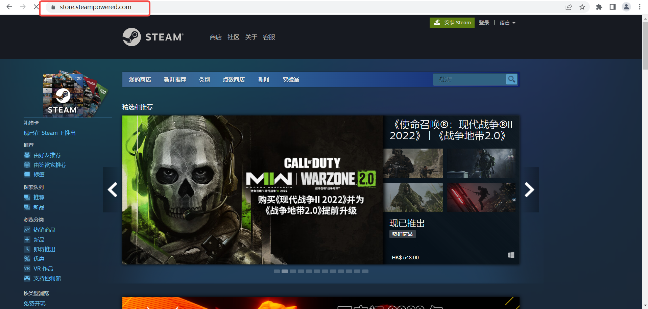This screenshot has height=309, width=648.
Task: View red-lit rappelling screenshot thumbnail
Action: coord(481,198)
